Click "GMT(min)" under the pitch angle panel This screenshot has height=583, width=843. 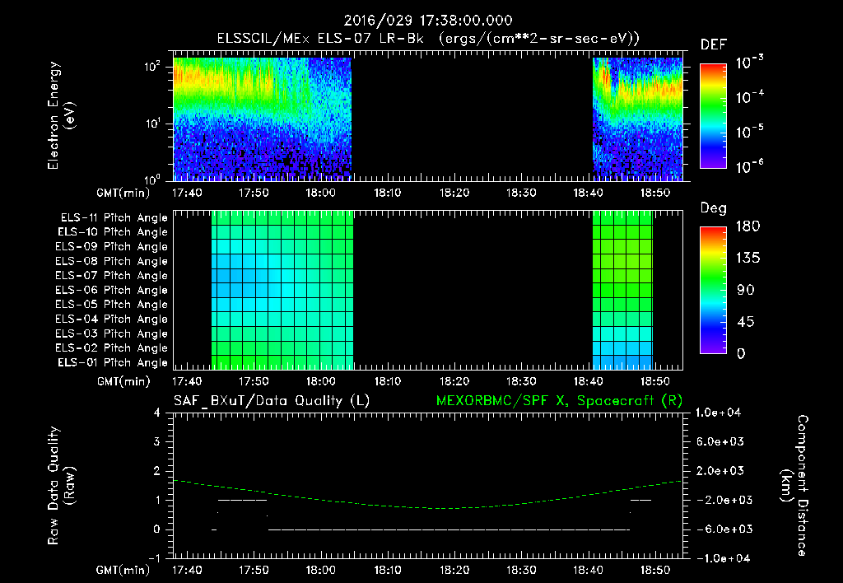tap(123, 382)
